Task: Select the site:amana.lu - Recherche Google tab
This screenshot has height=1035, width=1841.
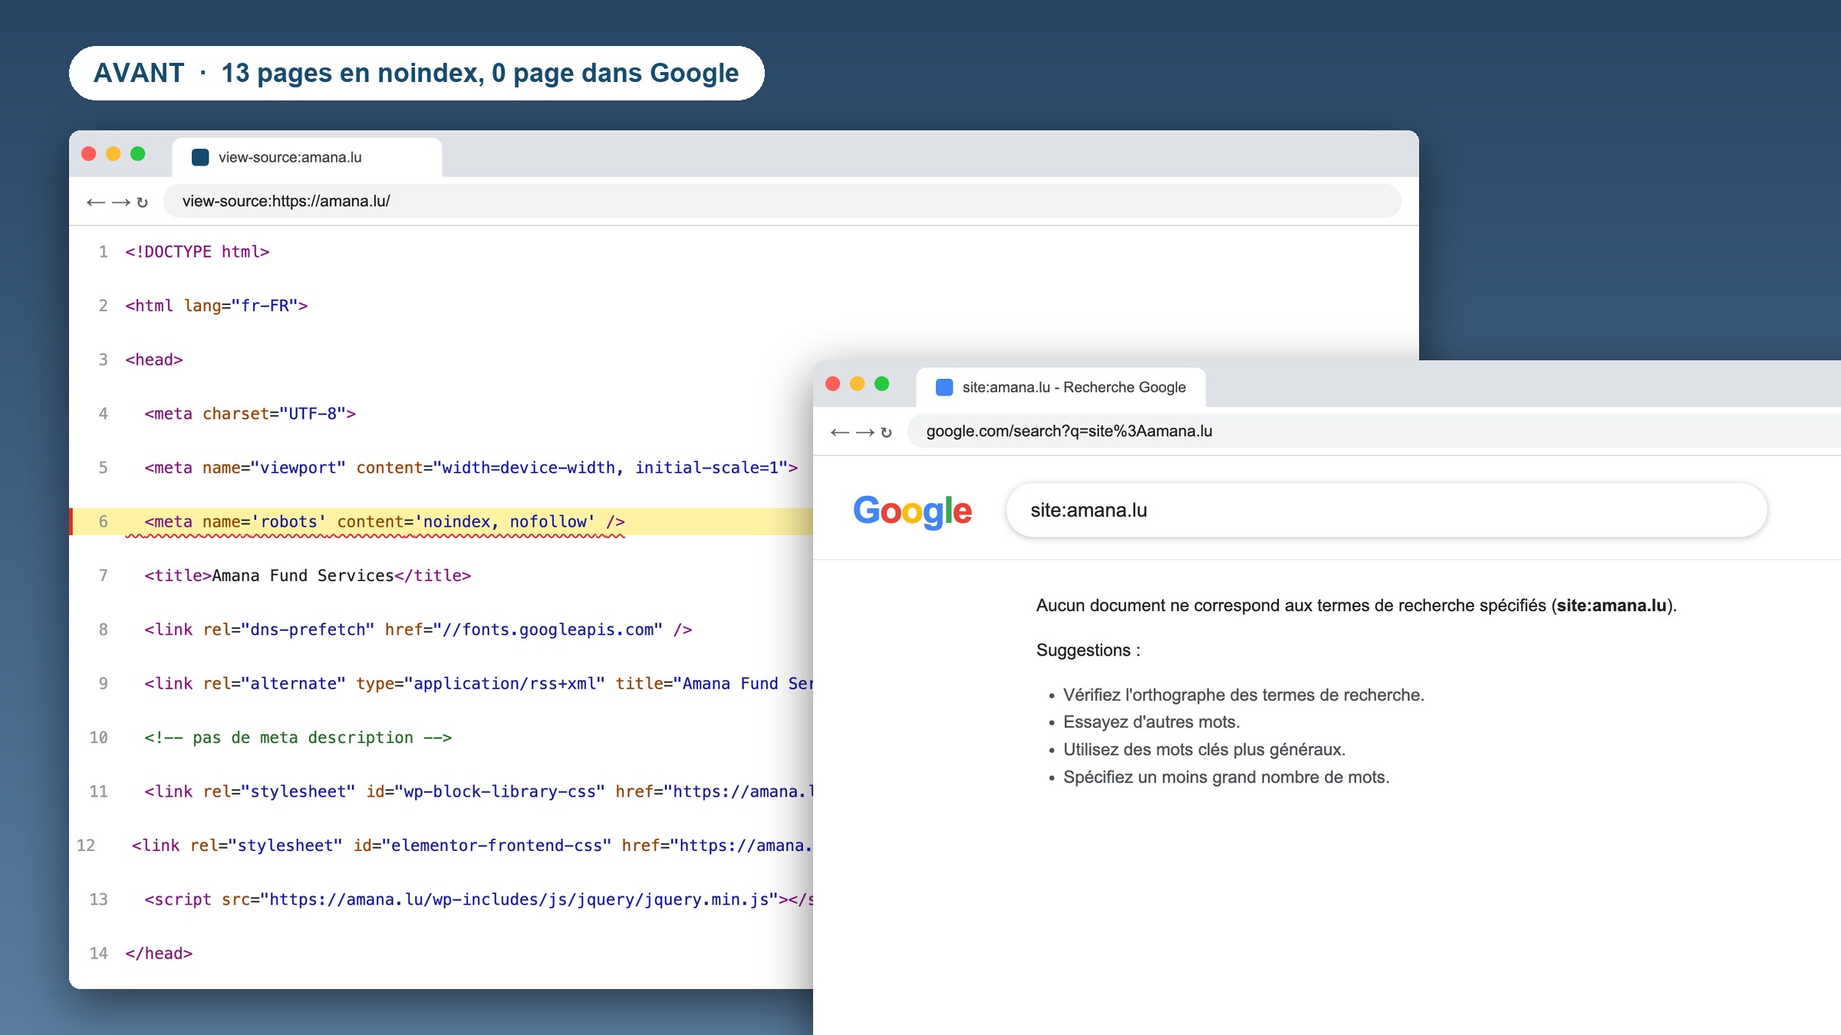Action: 1061,387
